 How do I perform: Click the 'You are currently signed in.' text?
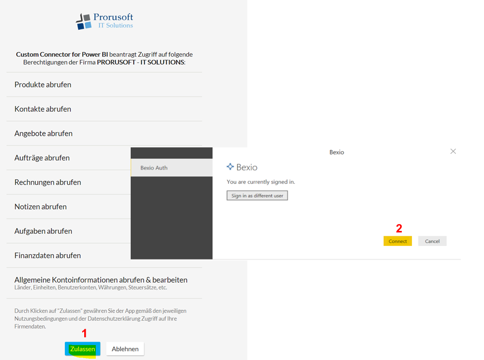261,182
